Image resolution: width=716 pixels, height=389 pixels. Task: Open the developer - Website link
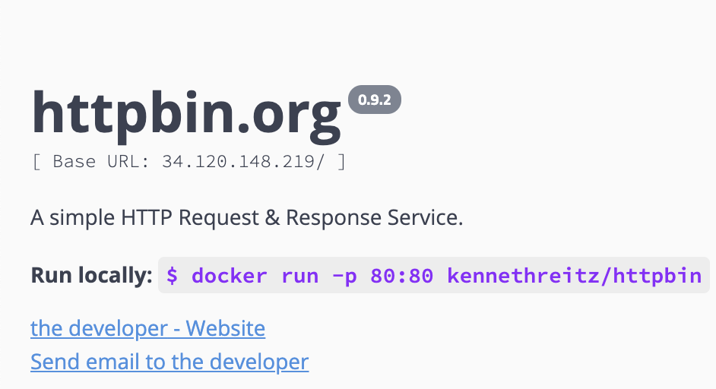(x=147, y=329)
